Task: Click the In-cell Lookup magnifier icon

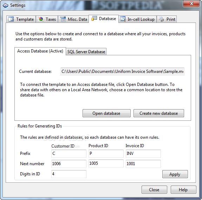Action: [123, 19]
